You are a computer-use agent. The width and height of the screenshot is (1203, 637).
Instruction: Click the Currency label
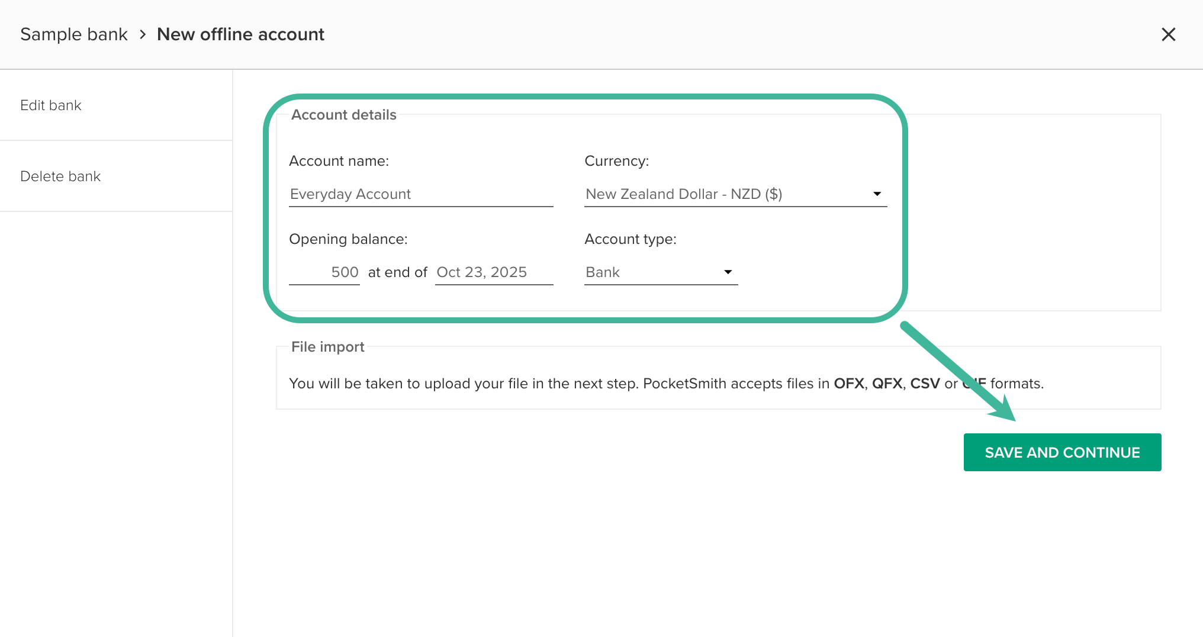(616, 161)
